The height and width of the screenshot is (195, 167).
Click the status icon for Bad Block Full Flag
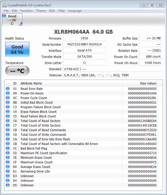point(8,148)
